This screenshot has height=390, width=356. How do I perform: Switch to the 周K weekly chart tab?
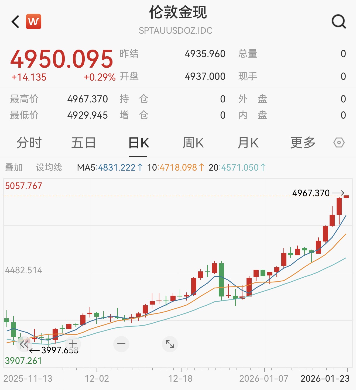(x=193, y=143)
